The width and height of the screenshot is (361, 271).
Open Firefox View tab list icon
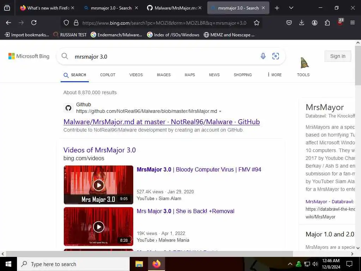(x=7, y=8)
